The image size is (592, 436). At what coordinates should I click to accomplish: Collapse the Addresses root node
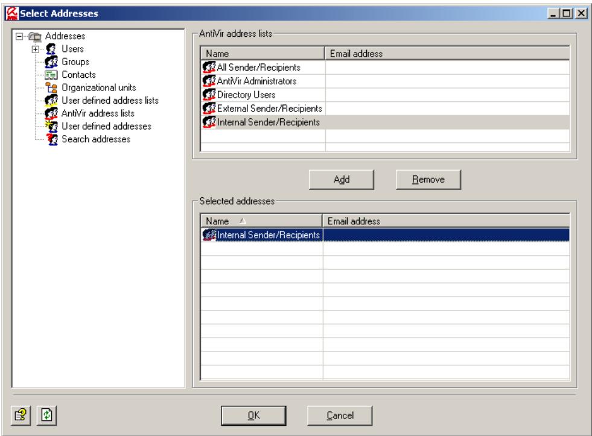[x=19, y=37]
